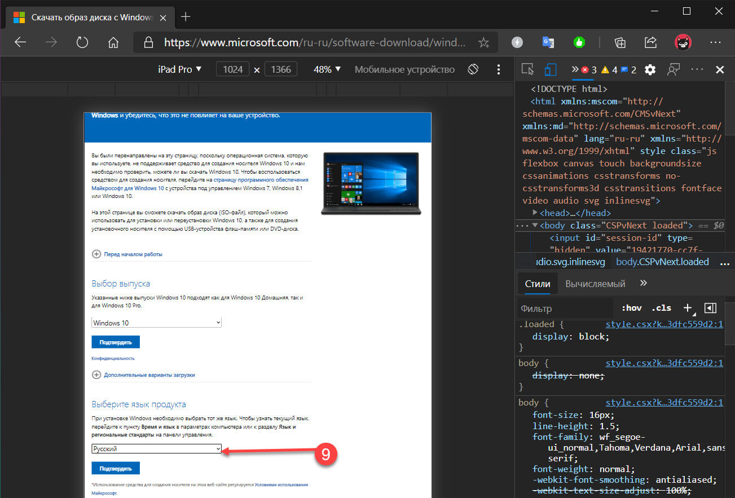Open the Русский language dropdown

click(x=157, y=448)
